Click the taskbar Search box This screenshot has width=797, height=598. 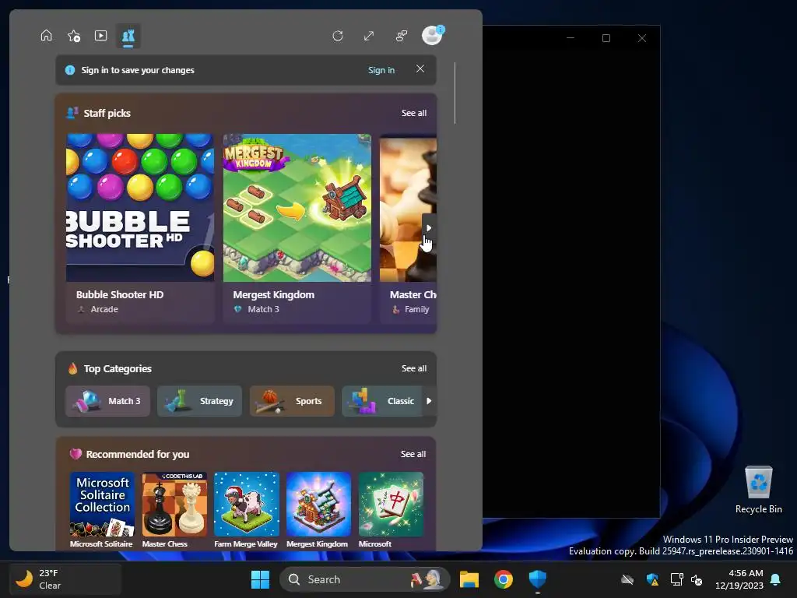pyautogui.click(x=364, y=579)
